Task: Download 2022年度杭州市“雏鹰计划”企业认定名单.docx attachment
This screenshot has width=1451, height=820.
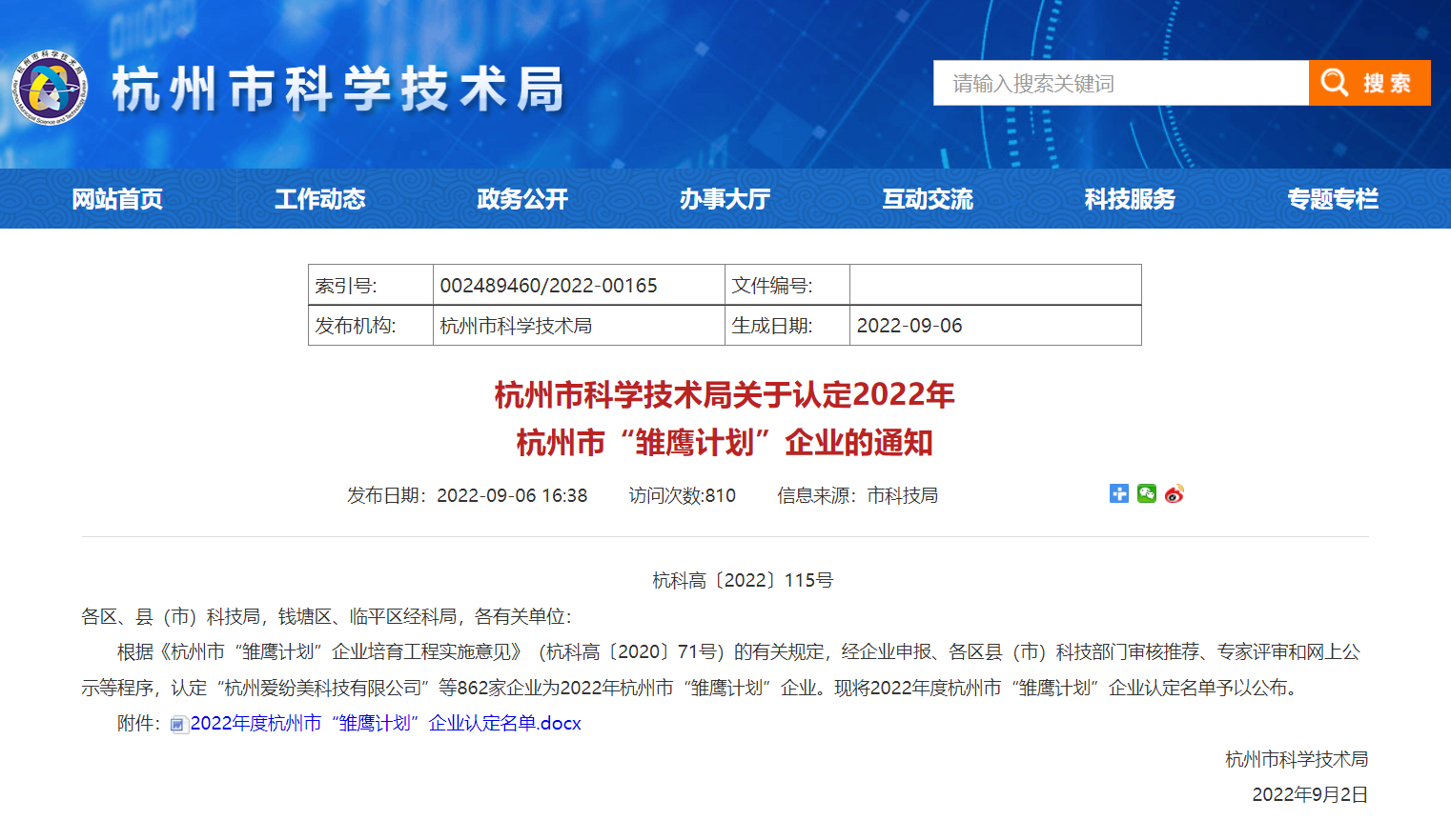Action: click(386, 724)
